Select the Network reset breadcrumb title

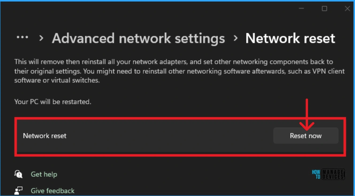point(291,38)
